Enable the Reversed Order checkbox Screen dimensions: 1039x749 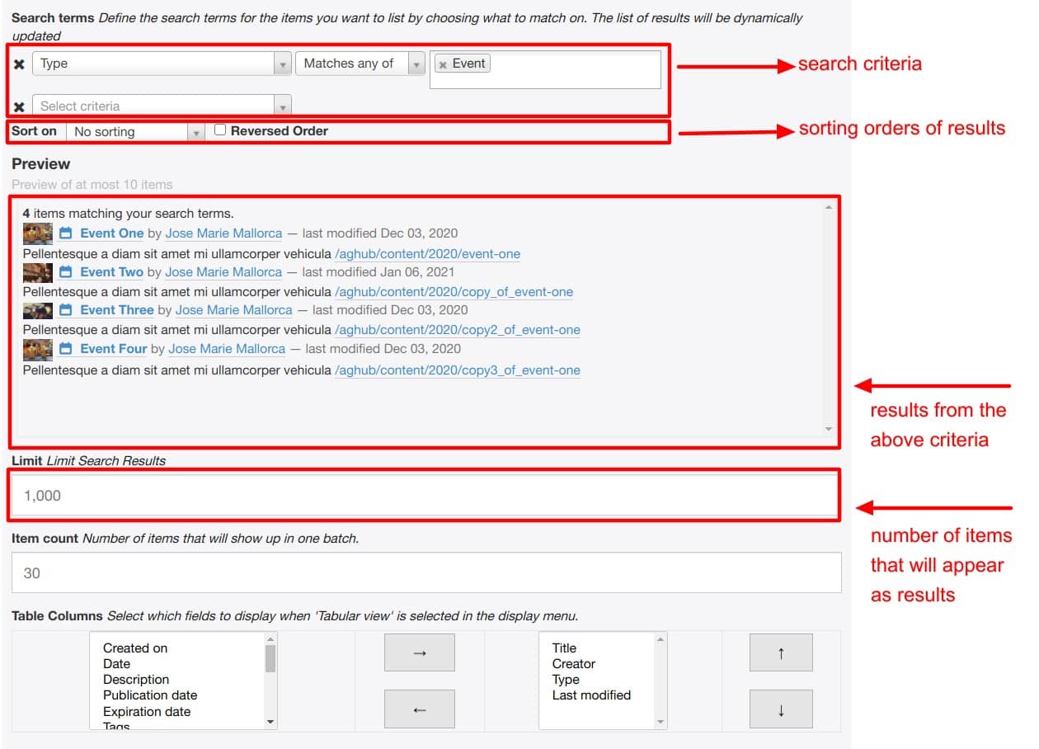(x=220, y=130)
